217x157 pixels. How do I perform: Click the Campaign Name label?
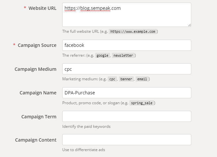pyautogui.click(x=38, y=93)
